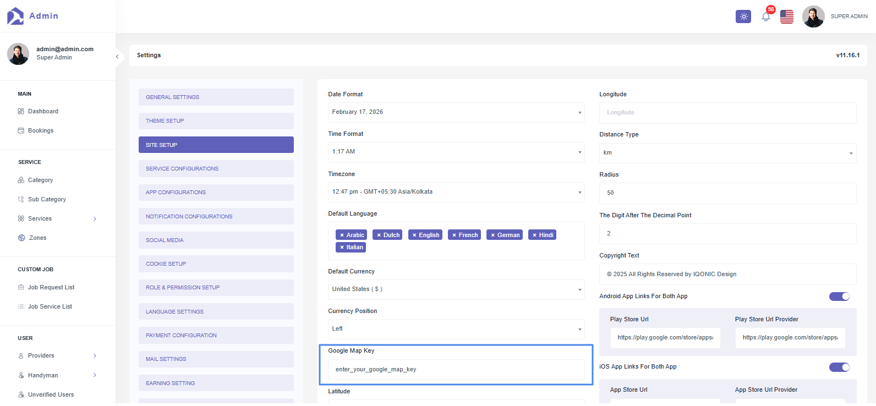Viewport: 876px width, 406px height.
Task: Disable iOS App Links toggle
Action: coord(839,367)
